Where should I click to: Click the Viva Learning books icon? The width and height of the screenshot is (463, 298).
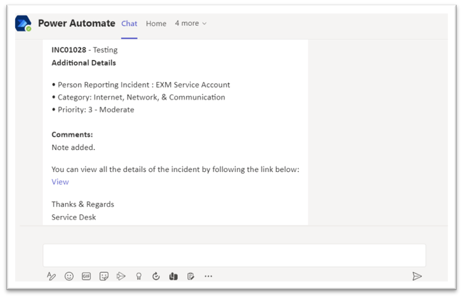(x=173, y=276)
